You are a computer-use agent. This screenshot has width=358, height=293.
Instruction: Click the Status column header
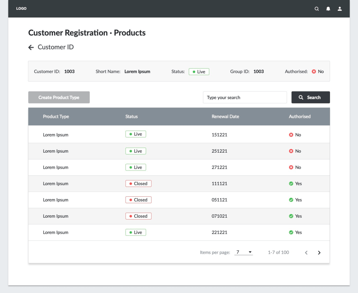coord(131,117)
